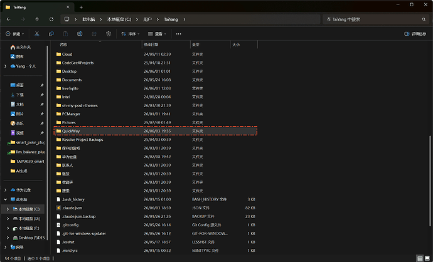Select the CodeGeeXProjects folder
Viewport: 433px width, 262px height.
point(156,63)
